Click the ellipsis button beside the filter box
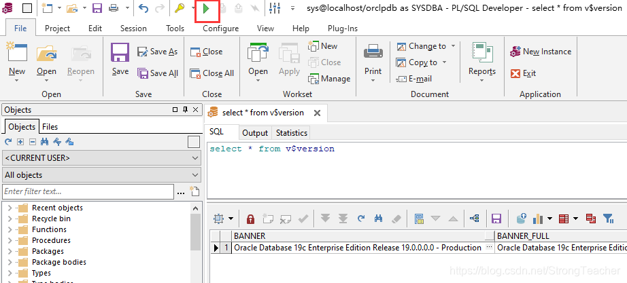This screenshot has height=283, width=627. tap(181, 192)
